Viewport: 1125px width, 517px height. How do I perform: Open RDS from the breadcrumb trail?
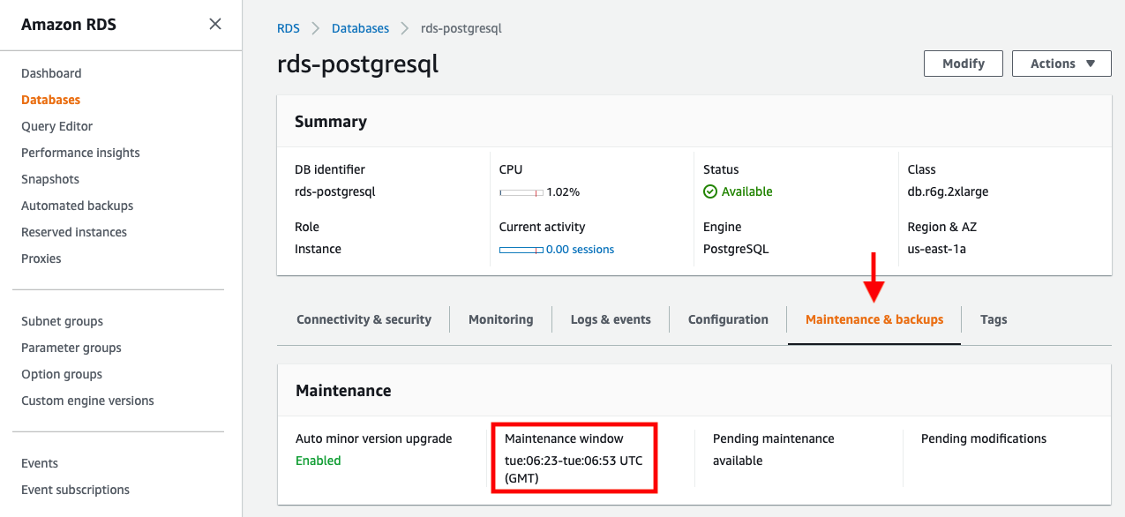pyautogui.click(x=289, y=27)
